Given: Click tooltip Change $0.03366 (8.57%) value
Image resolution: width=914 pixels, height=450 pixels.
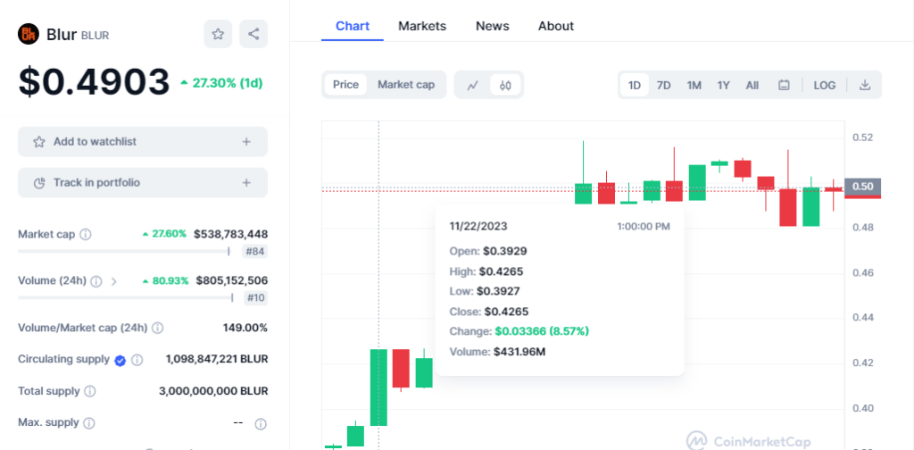Looking at the screenshot, I should (x=542, y=331).
